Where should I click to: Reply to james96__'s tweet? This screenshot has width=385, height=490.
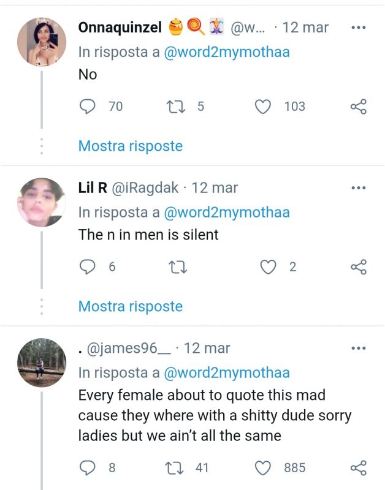click(x=88, y=468)
